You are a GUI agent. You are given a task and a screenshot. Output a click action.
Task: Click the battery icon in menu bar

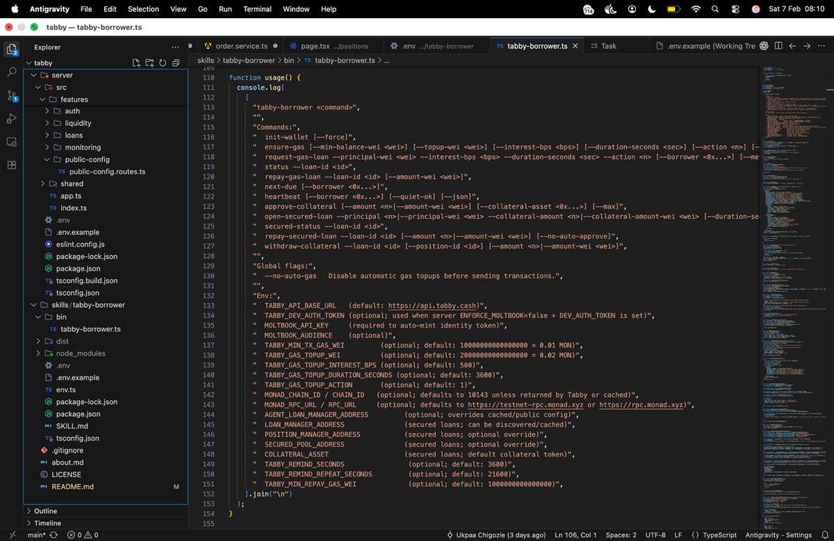(673, 9)
